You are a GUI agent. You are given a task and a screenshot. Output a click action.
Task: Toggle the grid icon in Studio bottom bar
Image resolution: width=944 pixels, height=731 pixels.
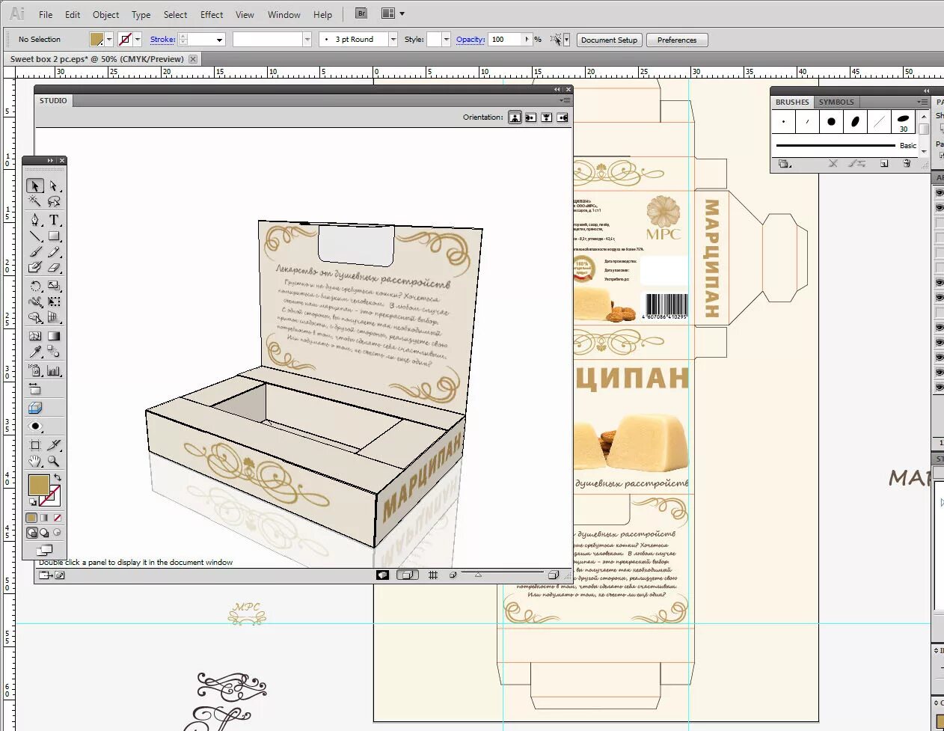pos(432,575)
